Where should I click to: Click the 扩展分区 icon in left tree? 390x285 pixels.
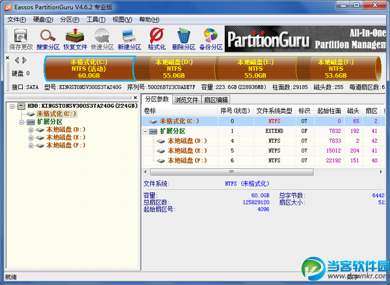(31, 122)
